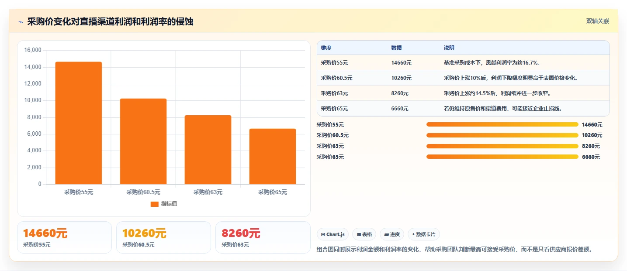Click the 16,000 y-axis label
The image size is (627, 271).
pyautogui.click(x=32, y=50)
